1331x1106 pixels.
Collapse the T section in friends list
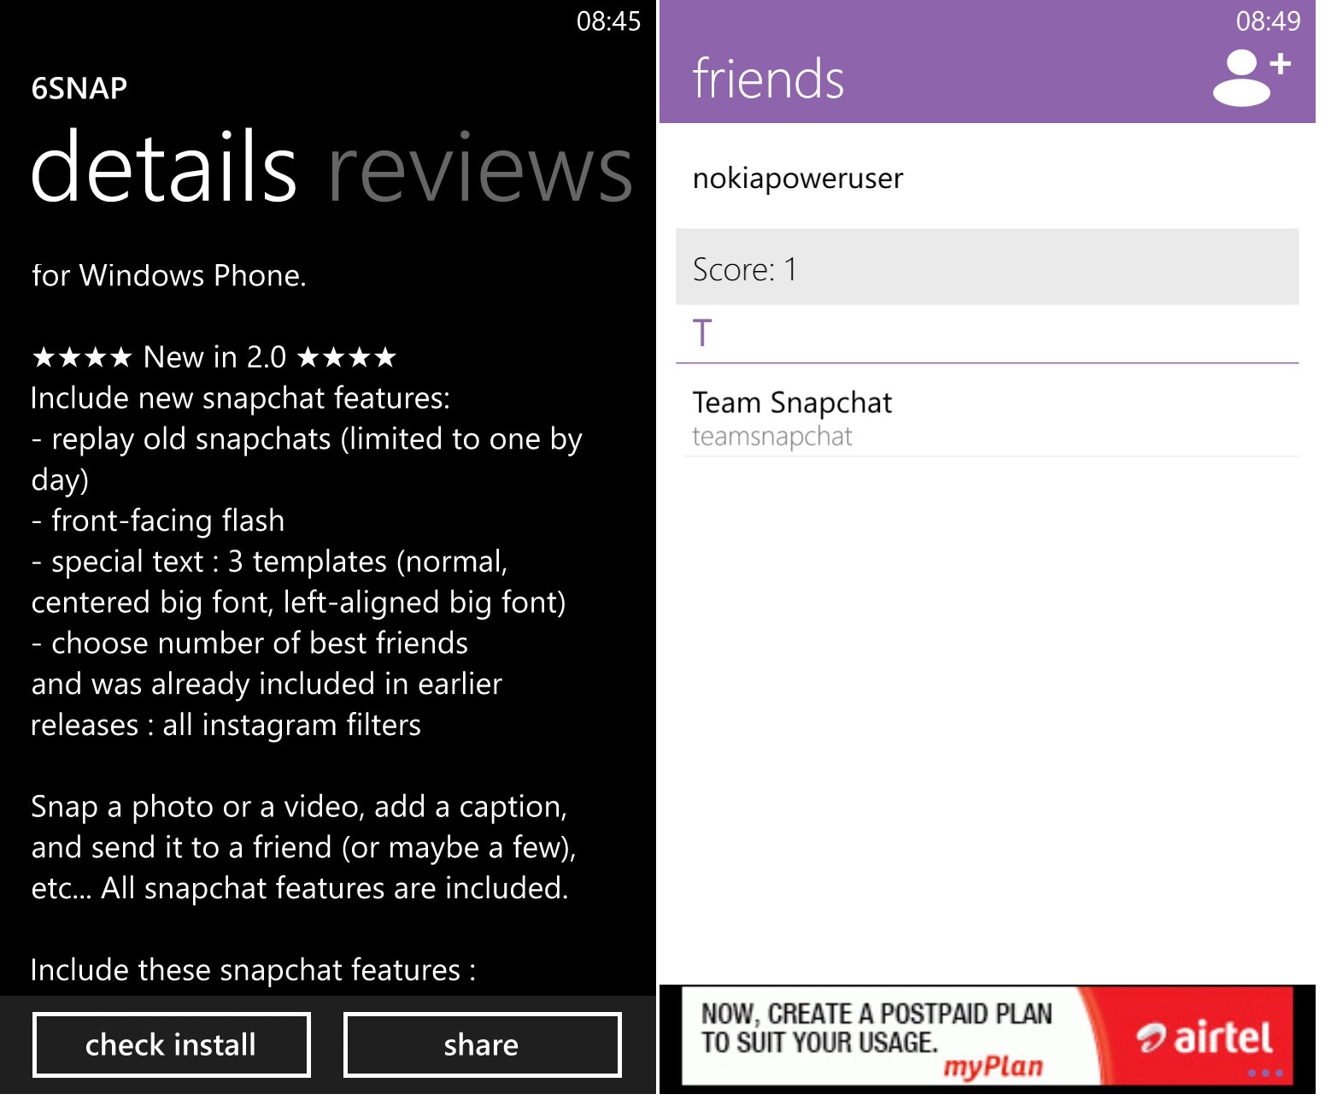click(x=702, y=333)
